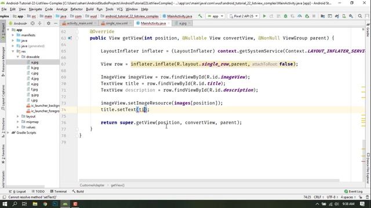Toggle the Gradle panel on right edge
This screenshot has width=371, height=208.
click(368, 30)
